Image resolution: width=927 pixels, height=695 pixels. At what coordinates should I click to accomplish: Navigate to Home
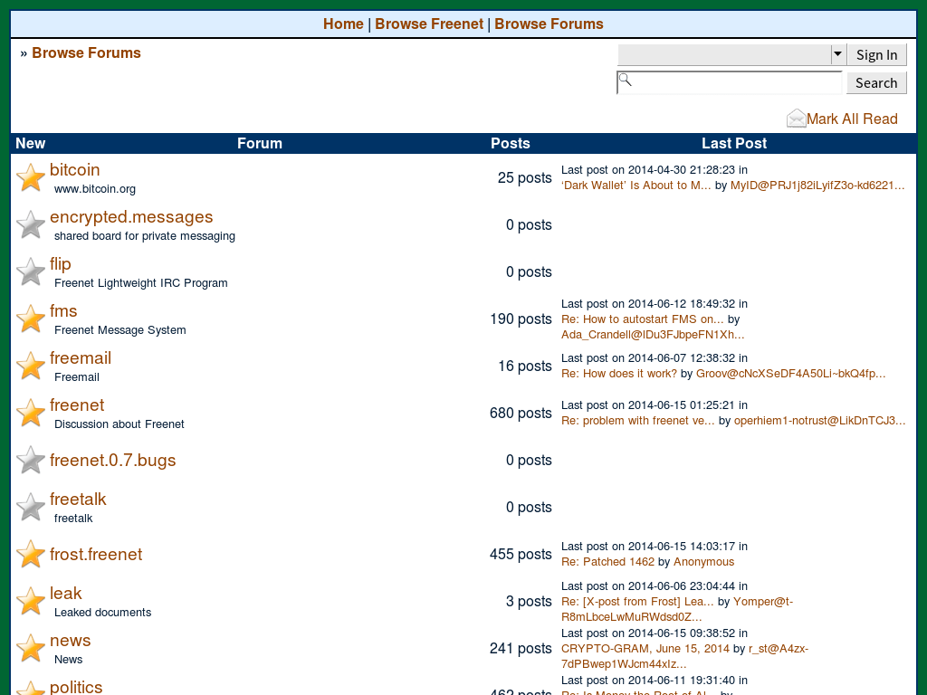(x=343, y=24)
